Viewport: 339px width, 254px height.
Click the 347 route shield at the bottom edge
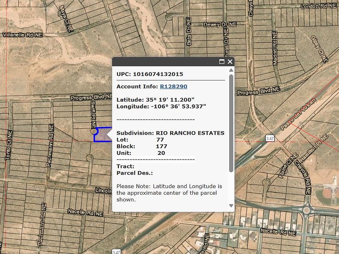(x=117, y=252)
